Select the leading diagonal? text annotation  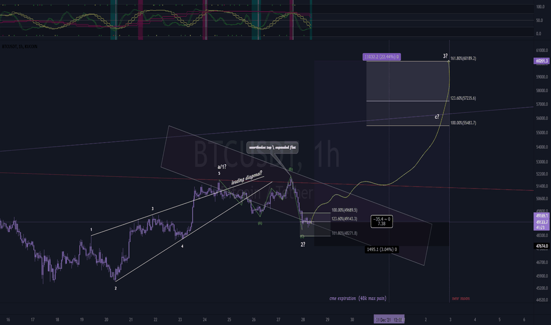point(247,178)
